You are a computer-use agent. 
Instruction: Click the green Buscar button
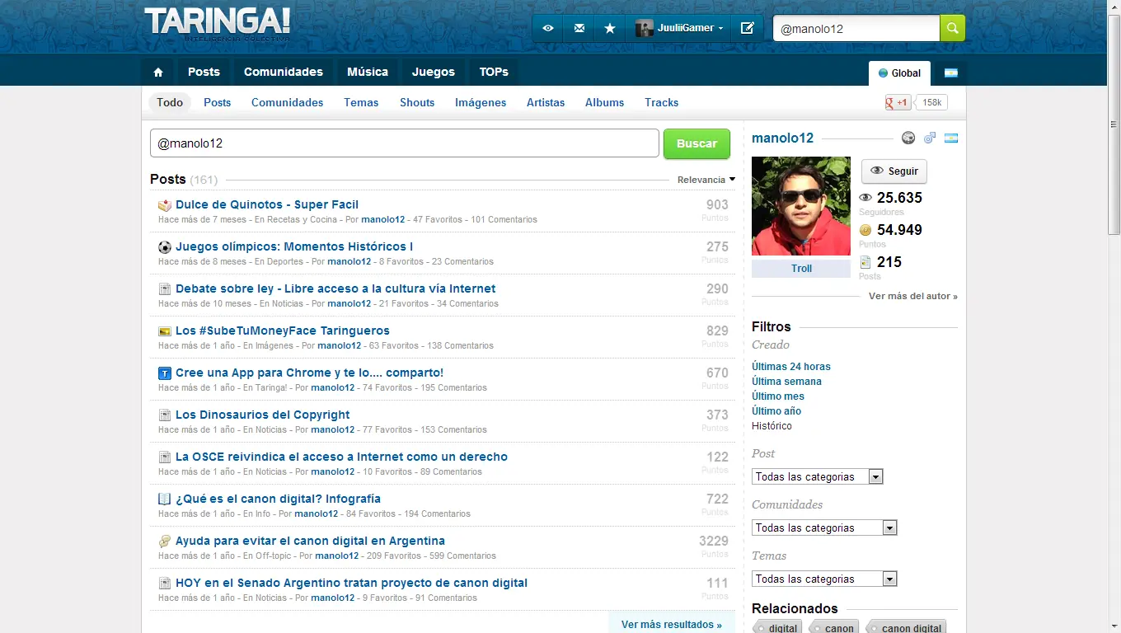point(697,143)
